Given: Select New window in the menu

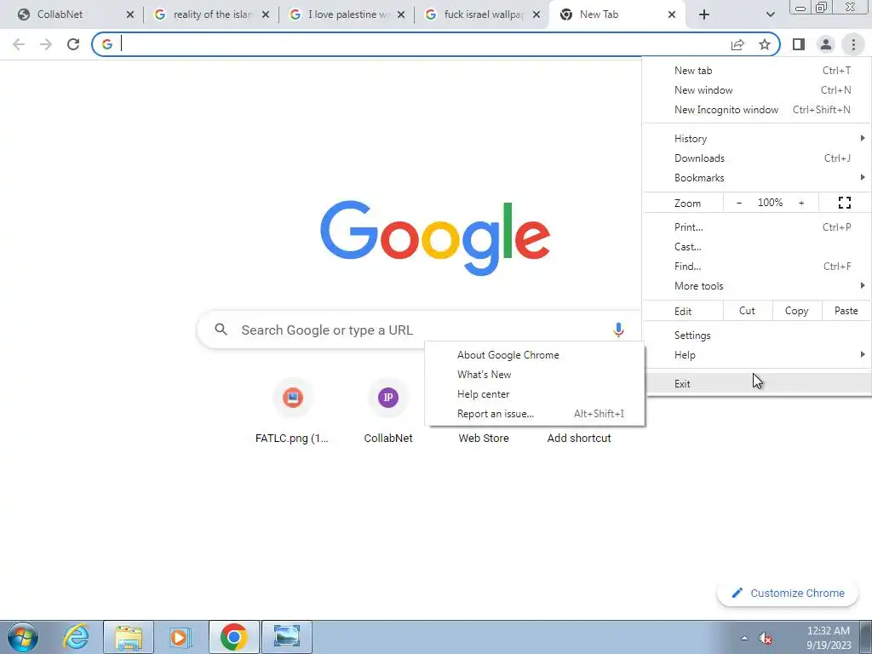Looking at the screenshot, I should [756, 90].
